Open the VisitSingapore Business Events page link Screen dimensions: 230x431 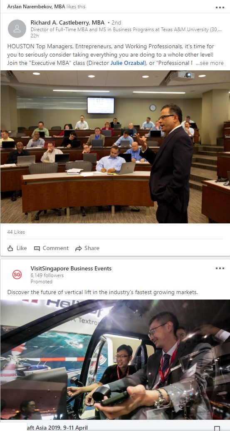pos(71,269)
